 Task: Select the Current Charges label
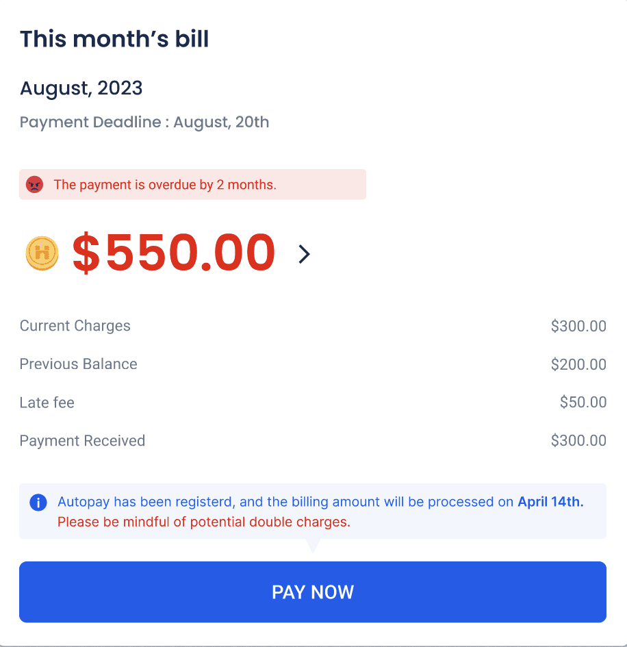coord(75,326)
